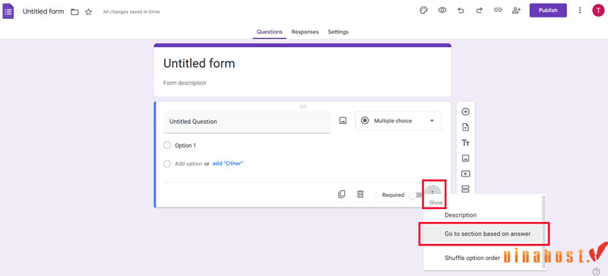608x276 pixels.
Task: Toggle the Required switch
Action: [x=415, y=195]
